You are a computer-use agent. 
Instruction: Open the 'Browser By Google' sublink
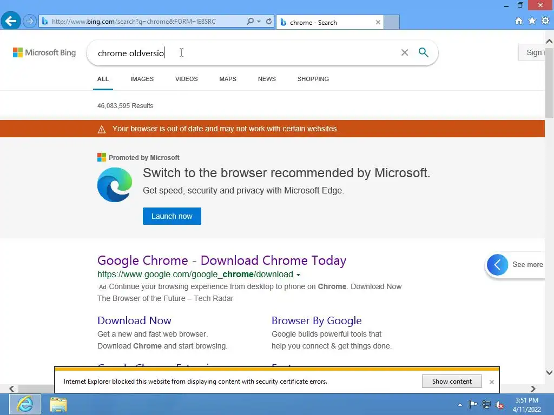(x=316, y=320)
